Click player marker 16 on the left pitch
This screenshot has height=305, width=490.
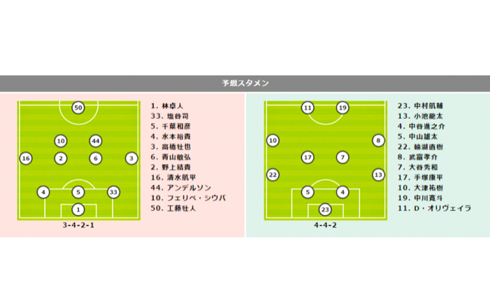coord(26,158)
